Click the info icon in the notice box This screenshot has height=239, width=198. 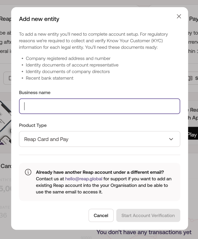pos(28,172)
